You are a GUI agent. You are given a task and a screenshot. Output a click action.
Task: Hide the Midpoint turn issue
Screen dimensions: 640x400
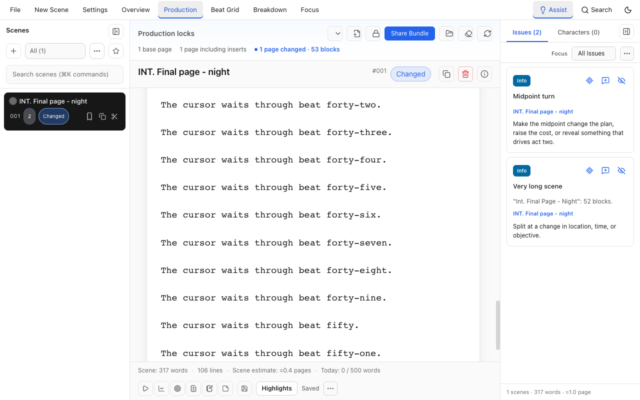pyautogui.click(x=621, y=80)
